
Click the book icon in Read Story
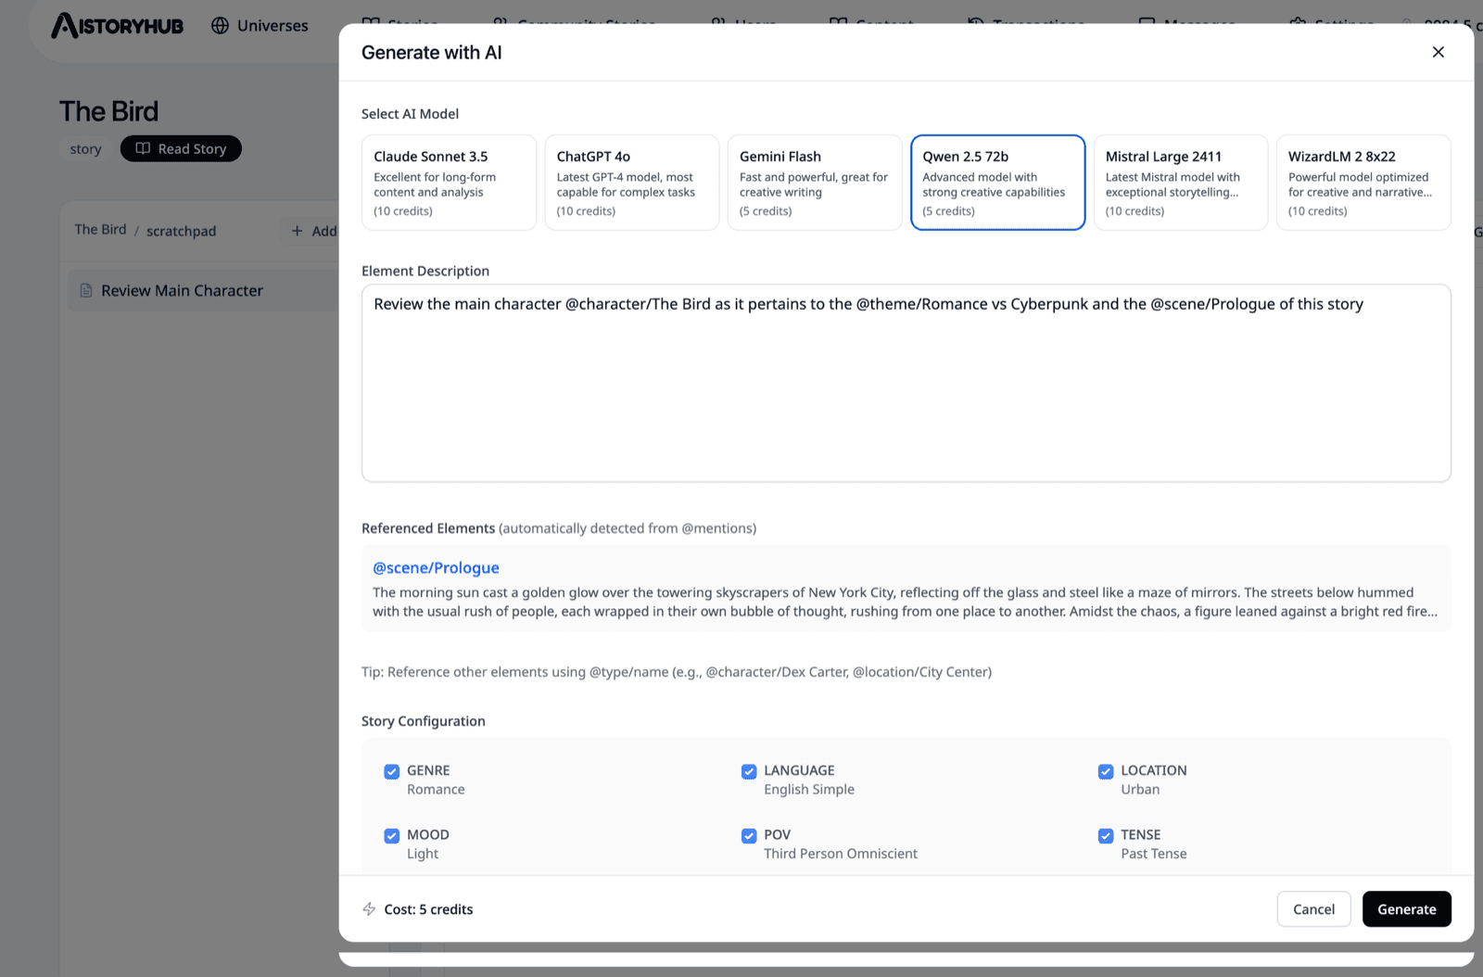143,148
